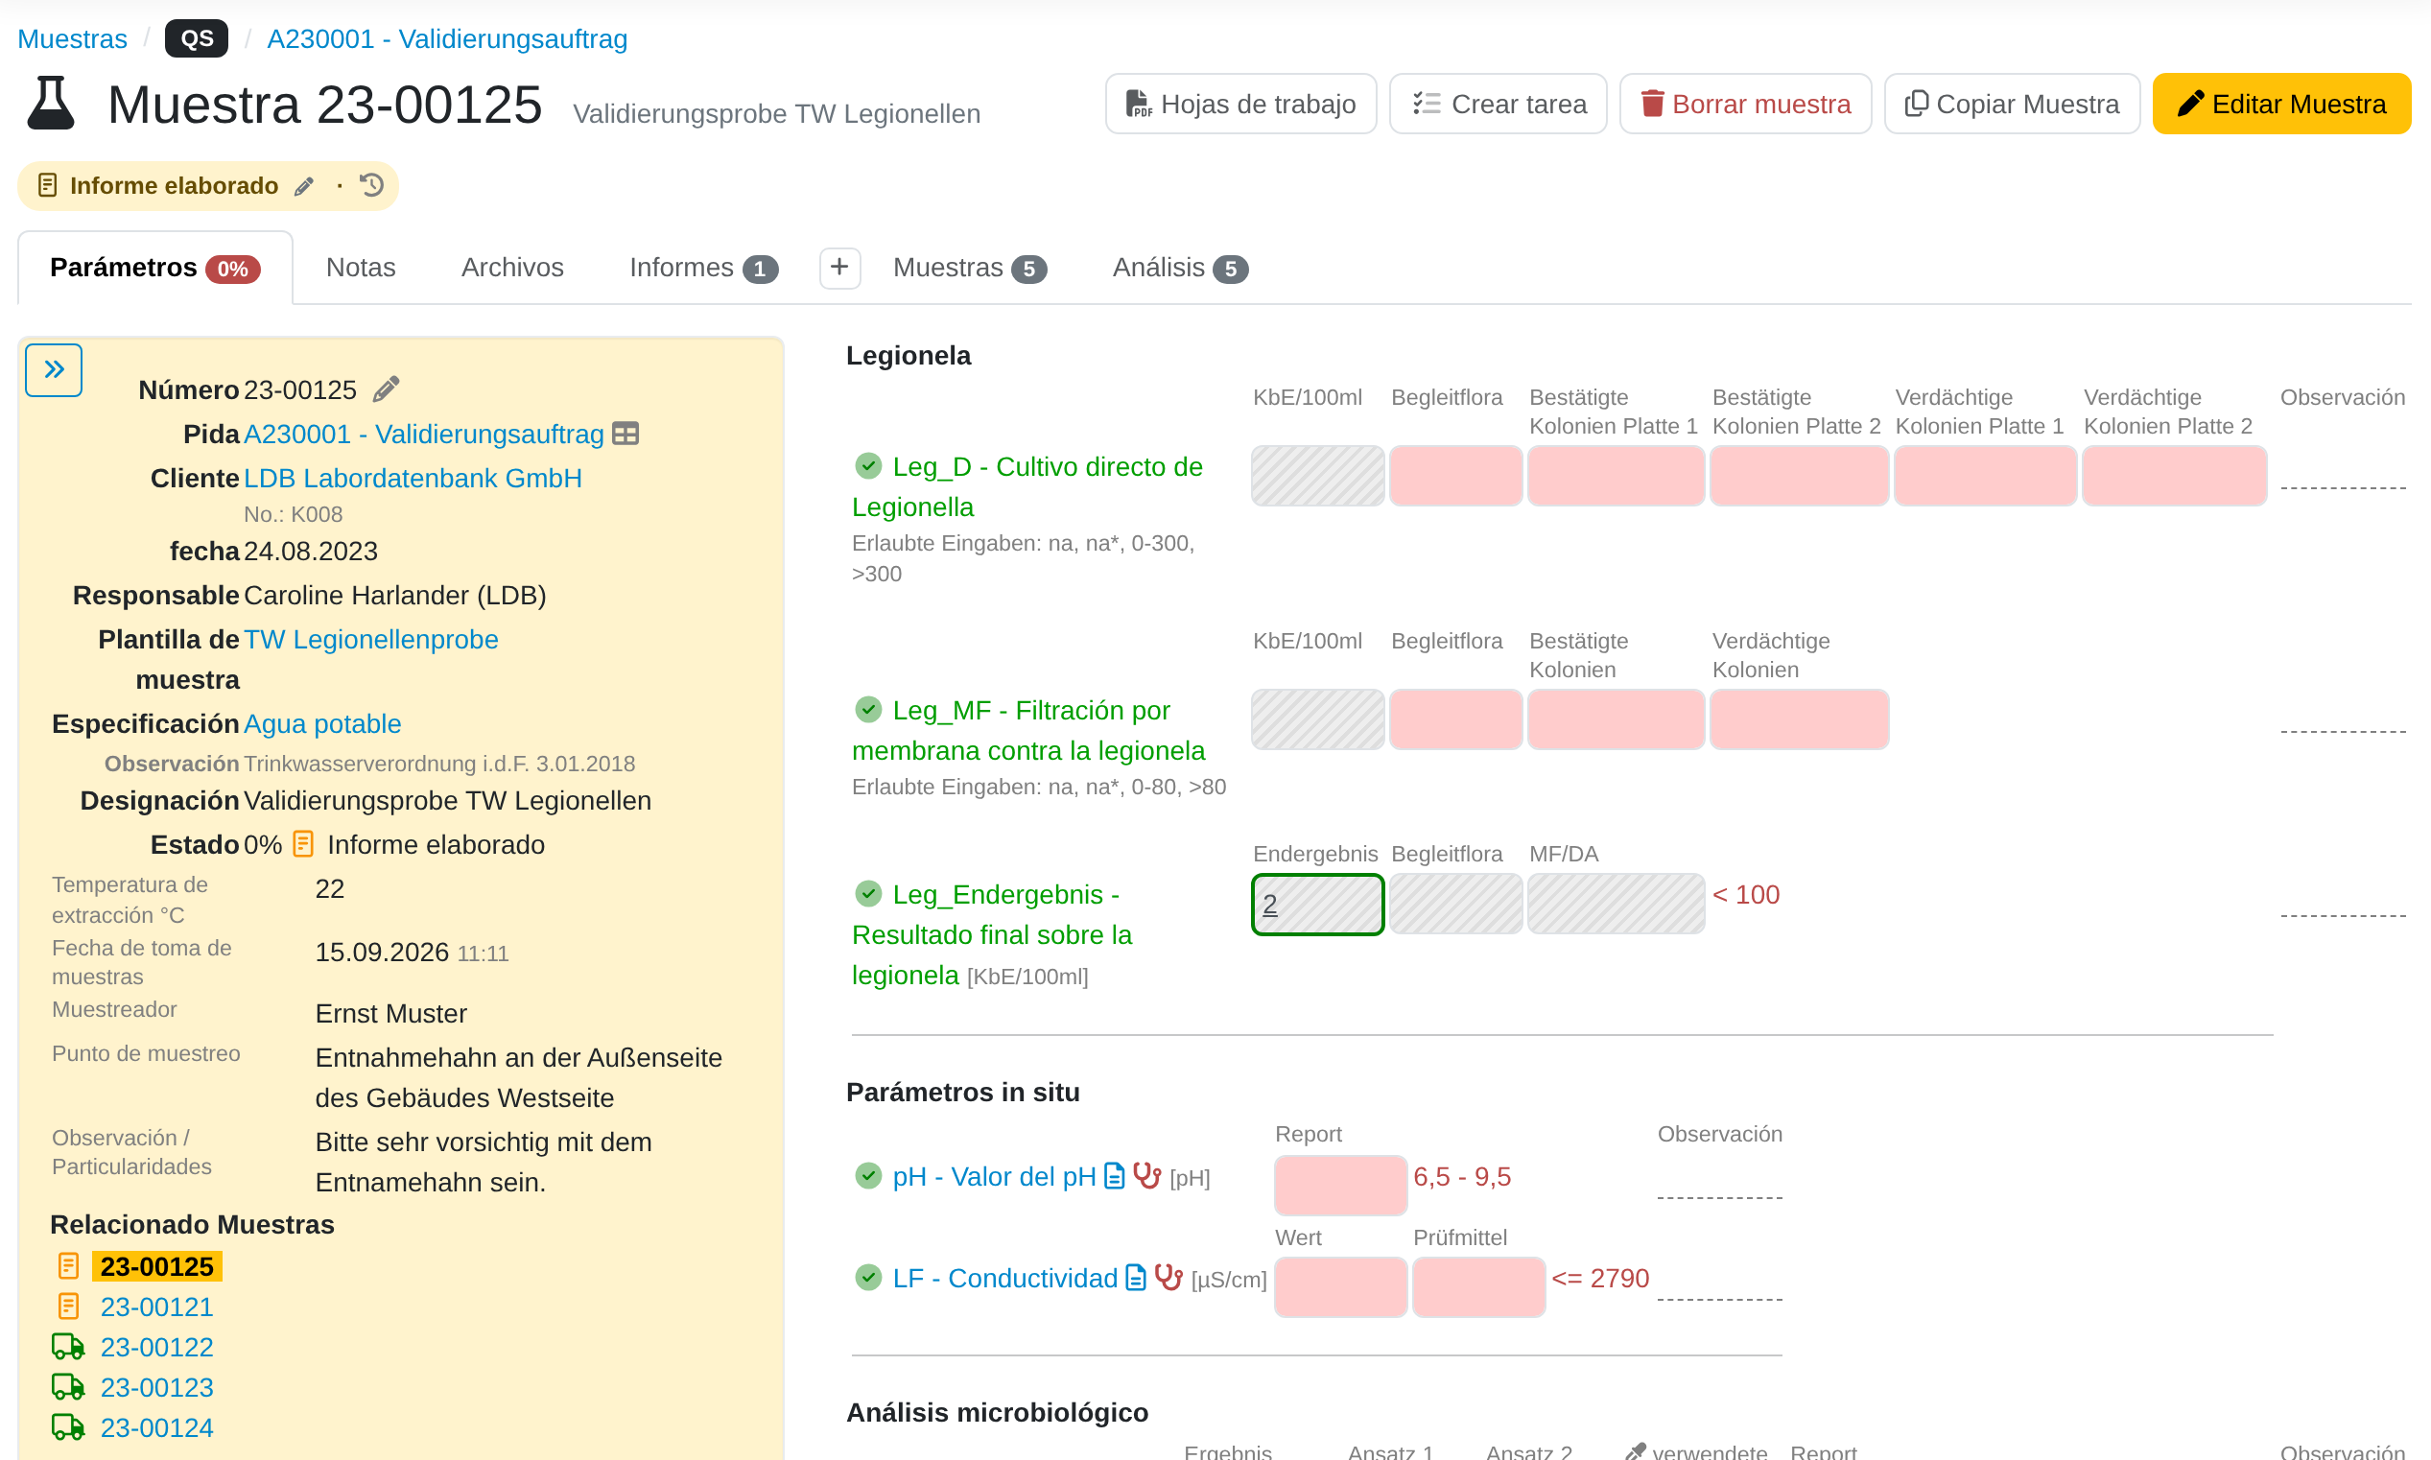The width and height of the screenshot is (2431, 1460).
Task: Open table icon beside A230001 order link
Action: tap(625, 433)
